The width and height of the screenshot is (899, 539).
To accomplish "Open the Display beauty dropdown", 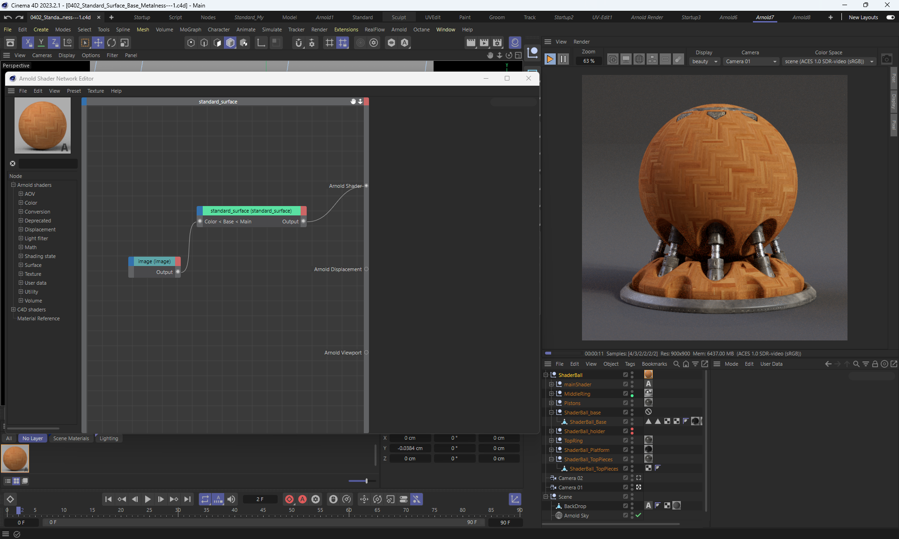I will point(705,61).
